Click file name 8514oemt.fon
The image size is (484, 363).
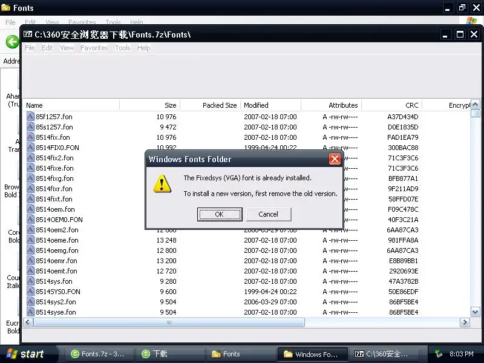click(x=56, y=271)
